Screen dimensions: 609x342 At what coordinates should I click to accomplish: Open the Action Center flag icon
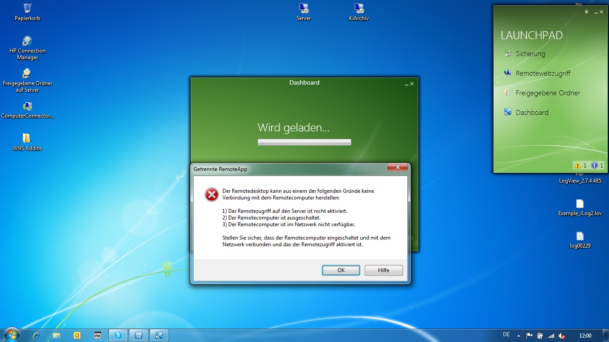coord(530,336)
